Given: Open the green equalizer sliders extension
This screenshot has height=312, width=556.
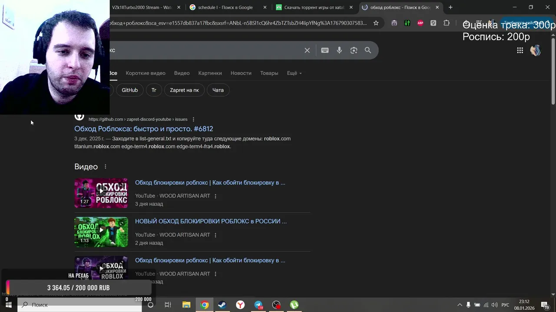Looking at the screenshot, I should [x=407, y=23].
